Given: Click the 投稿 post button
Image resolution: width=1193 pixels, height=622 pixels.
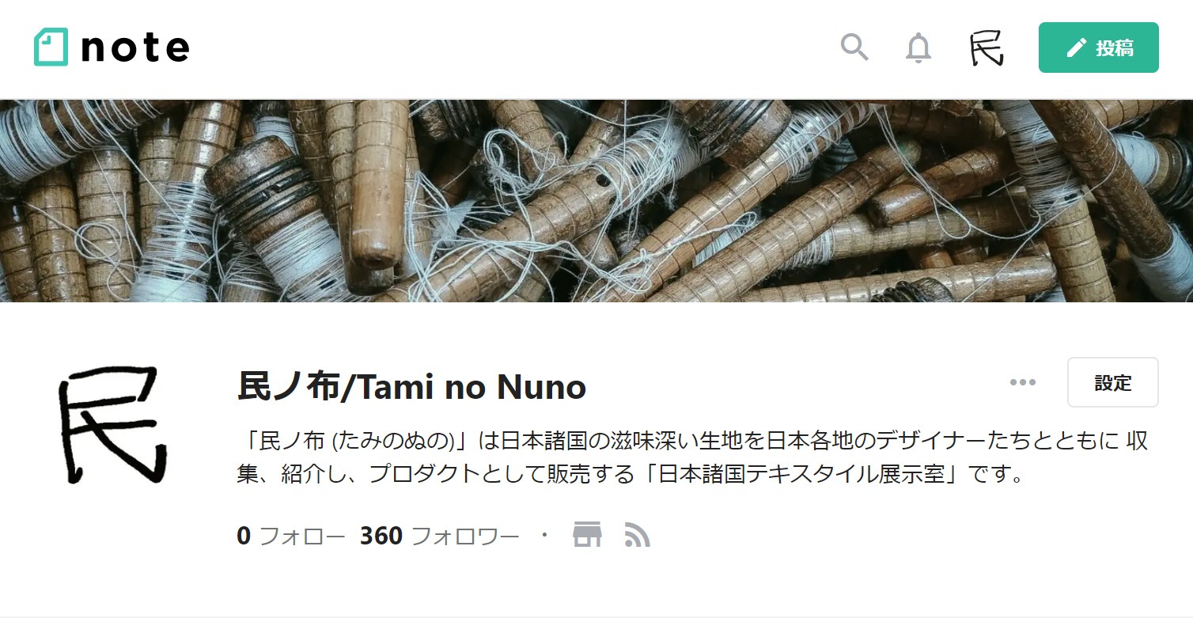Looking at the screenshot, I should coord(1098,47).
